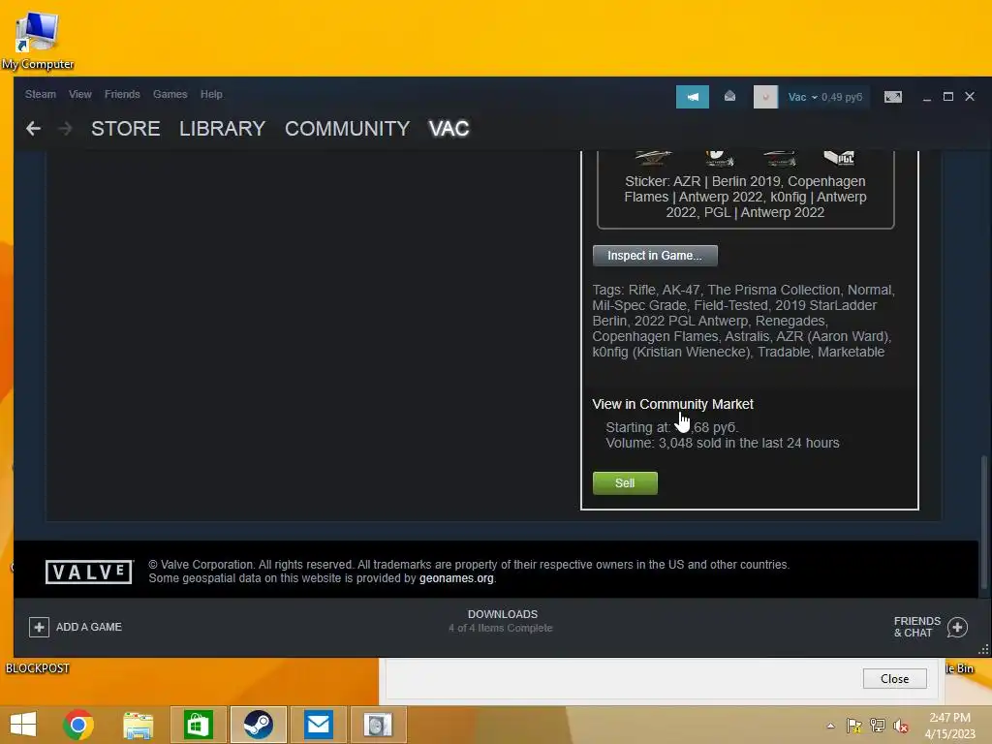Open My Computer desktop icon

[x=38, y=40]
